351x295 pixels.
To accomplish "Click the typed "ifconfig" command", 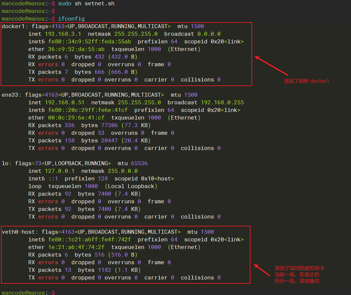I will [71, 19].
